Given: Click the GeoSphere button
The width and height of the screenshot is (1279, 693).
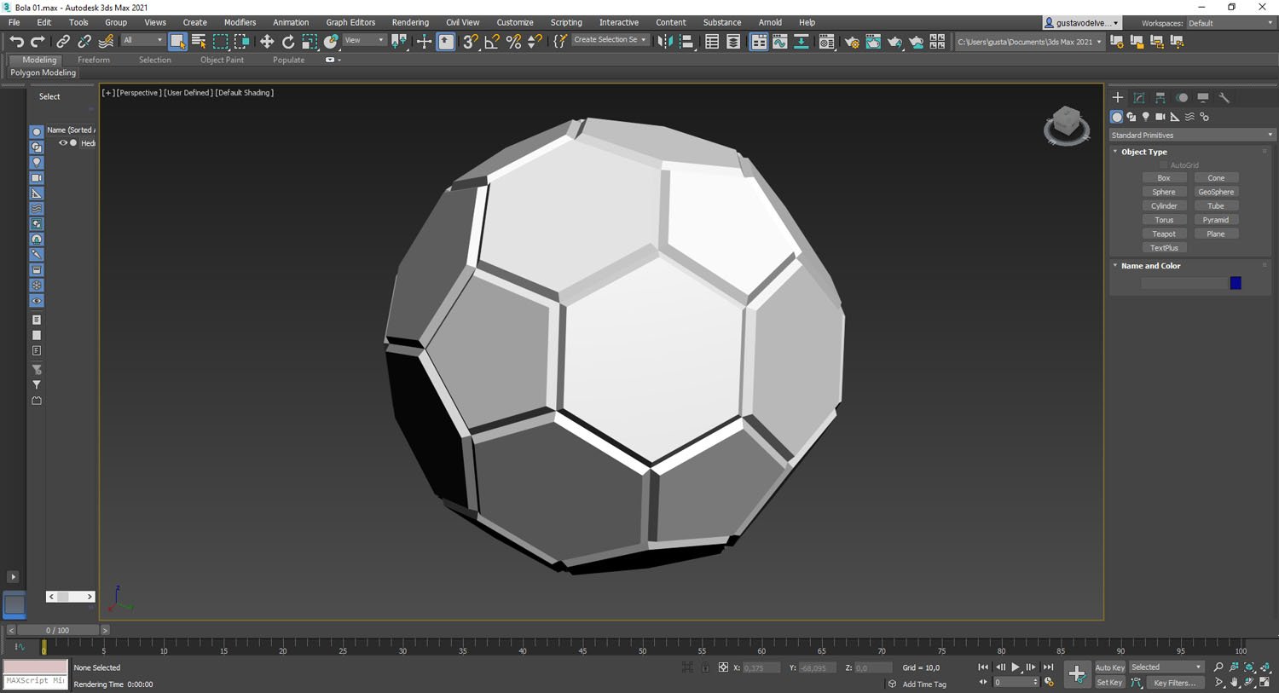Looking at the screenshot, I should pyautogui.click(x=1216, y=192).
